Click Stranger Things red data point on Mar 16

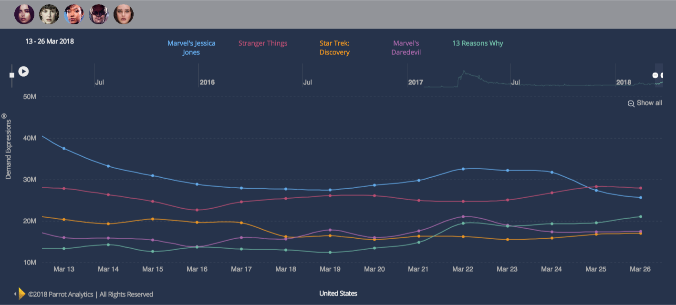(197, 210)
